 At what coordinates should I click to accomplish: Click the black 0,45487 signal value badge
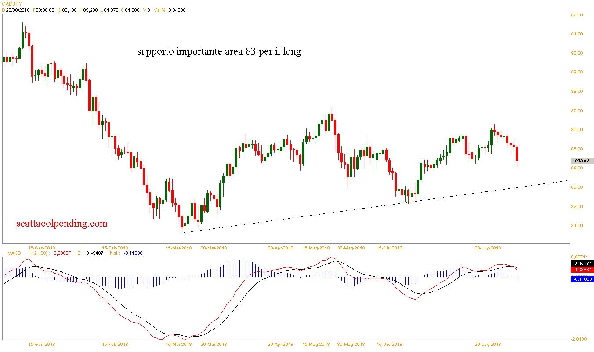pos(581,263)
